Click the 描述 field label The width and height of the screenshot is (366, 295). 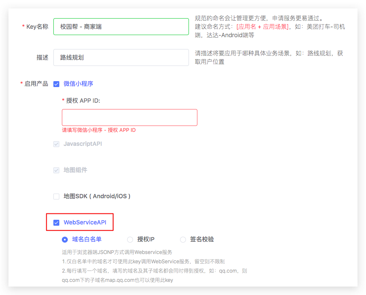tap(42, 57)
